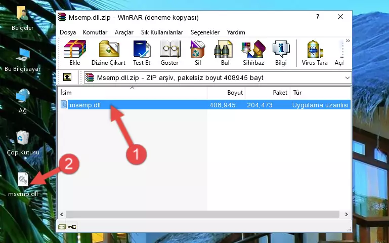Select the msemp.dll file row
Image resolution: width=389 pixels, height=243 pixels.
coord(205,105)
